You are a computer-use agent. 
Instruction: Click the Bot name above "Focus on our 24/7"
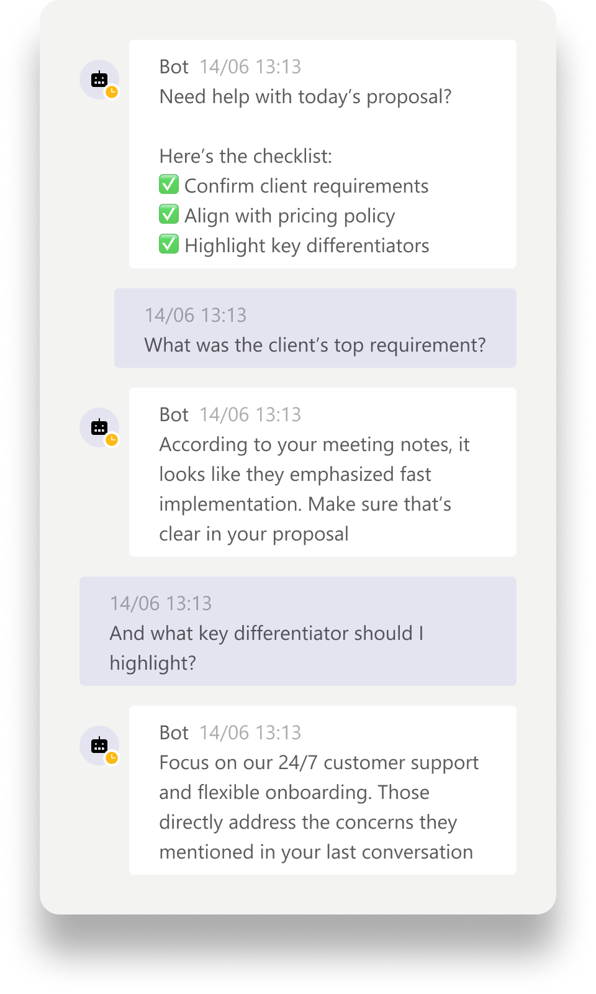(174, 733)
